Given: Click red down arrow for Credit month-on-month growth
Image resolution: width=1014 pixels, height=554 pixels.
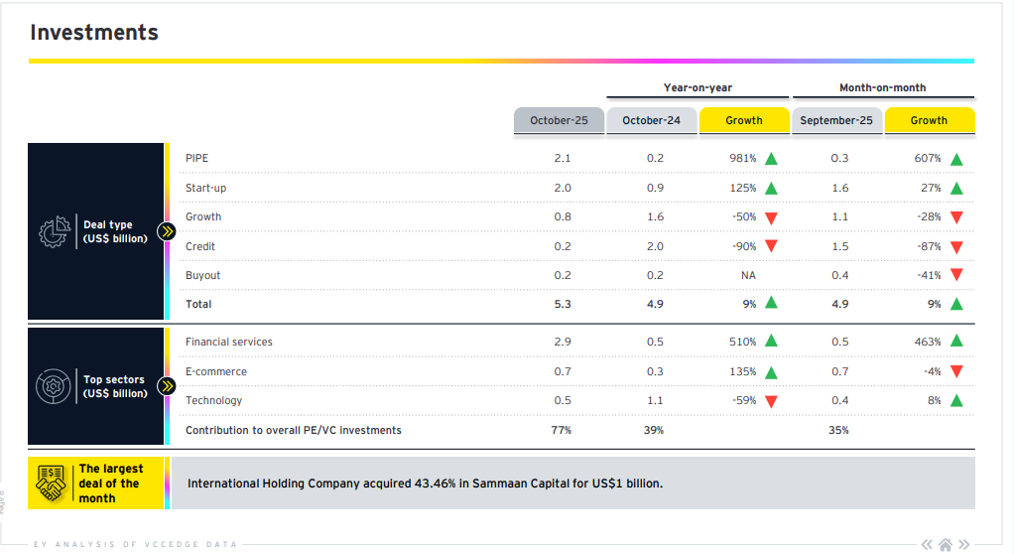Looking at the screenshot, I should 956,247.
